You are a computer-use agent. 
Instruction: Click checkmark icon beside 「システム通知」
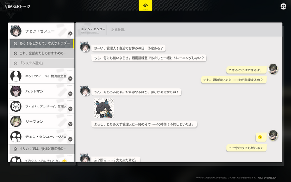[15, 64]
